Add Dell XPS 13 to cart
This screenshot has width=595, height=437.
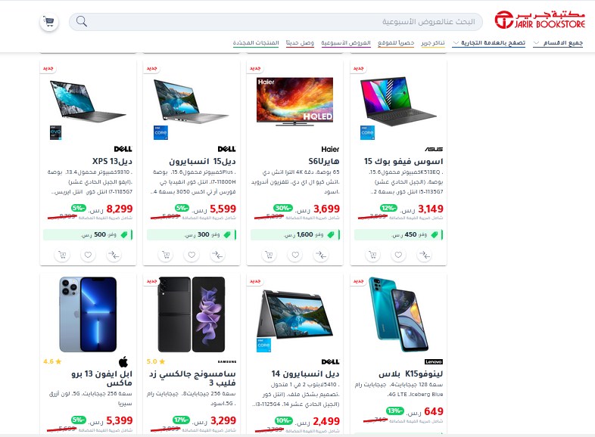coord(62,255)
